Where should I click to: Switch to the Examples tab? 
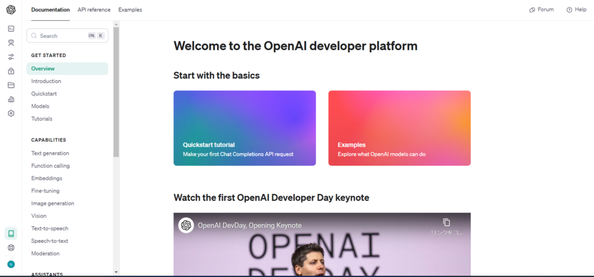pos(131,10)
